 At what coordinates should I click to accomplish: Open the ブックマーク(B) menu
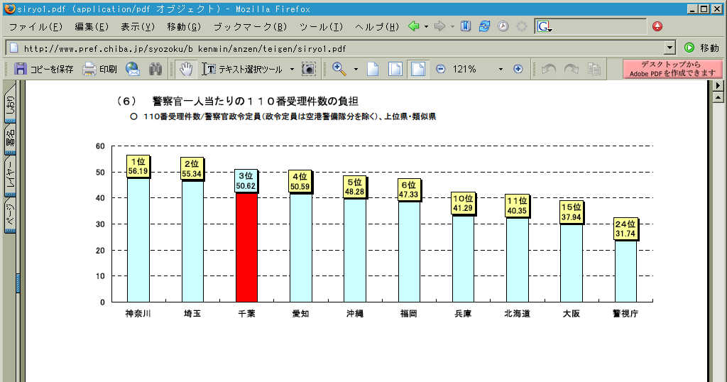point(250,26)
